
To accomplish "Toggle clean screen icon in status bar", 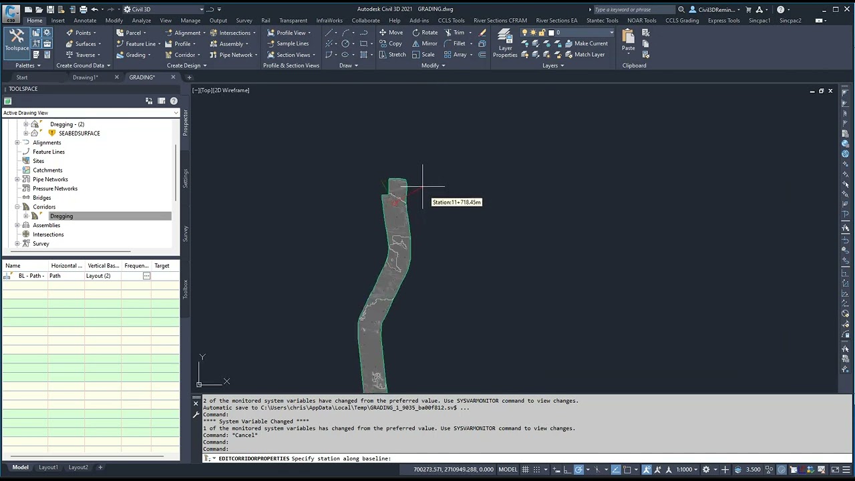I will point(836,469).
